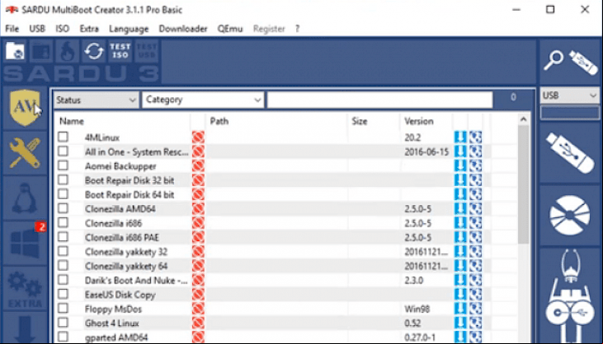Open the Extra menu
This screenshot has height=344, width=603.
click(x=89, y=29)
